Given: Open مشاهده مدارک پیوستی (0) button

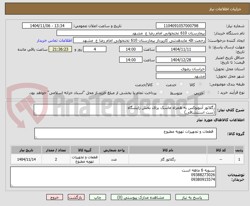Looking at the screenshot, I should (141, 197).
